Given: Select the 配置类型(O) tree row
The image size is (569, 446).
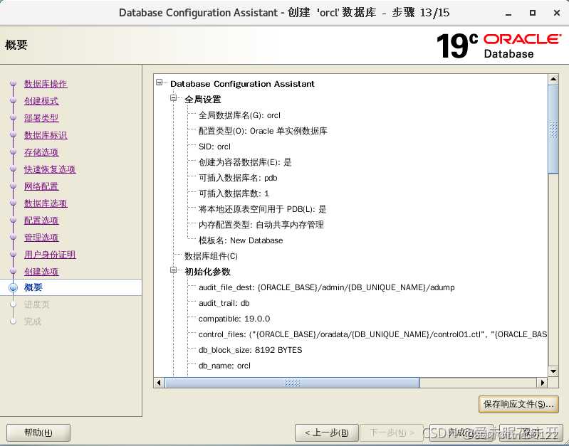Looking at the screenshot, I should pyautogui.click(x=263, y=131).
